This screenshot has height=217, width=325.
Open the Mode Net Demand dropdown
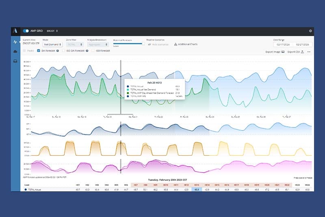pyautogui.click(x=52, y=44)
